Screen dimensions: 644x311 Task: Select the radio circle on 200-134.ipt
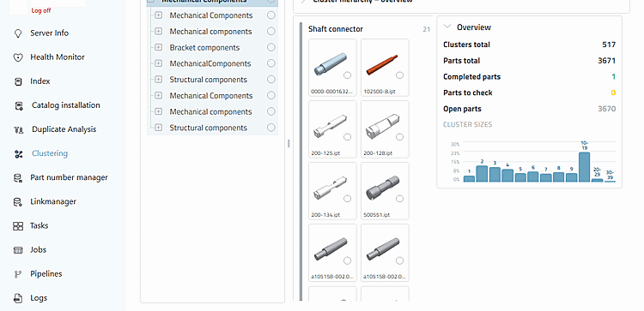pos(347,199)
